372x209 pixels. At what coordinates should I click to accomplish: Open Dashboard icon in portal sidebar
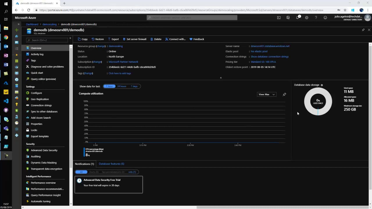(x=17, y=42)
